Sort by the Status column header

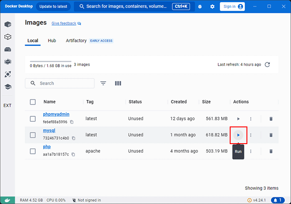(135, 102)
